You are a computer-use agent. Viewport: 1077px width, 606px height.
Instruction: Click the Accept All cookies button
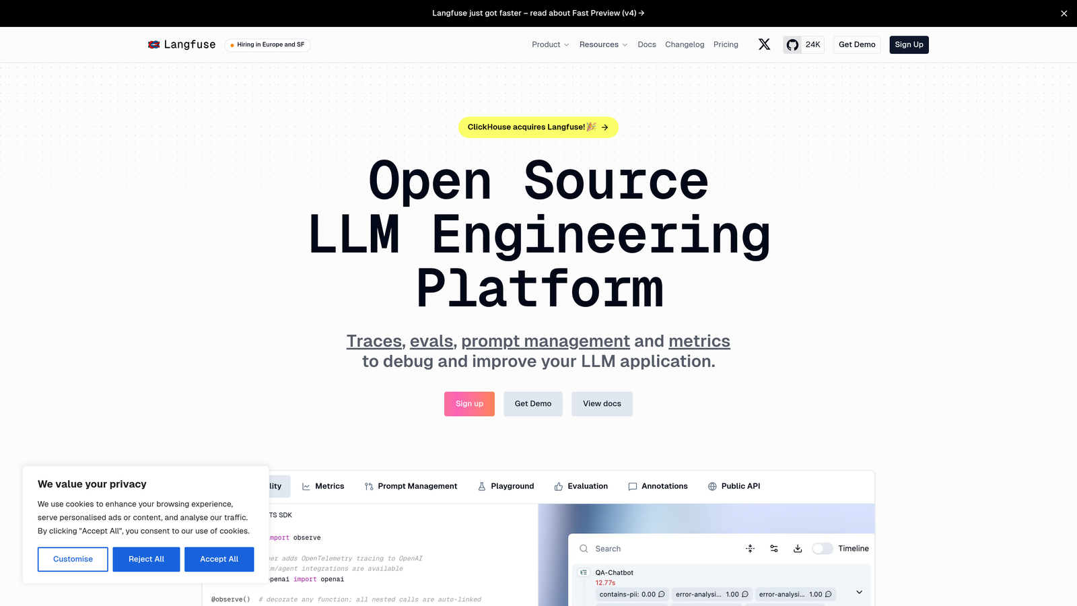(x=219, y=559)
